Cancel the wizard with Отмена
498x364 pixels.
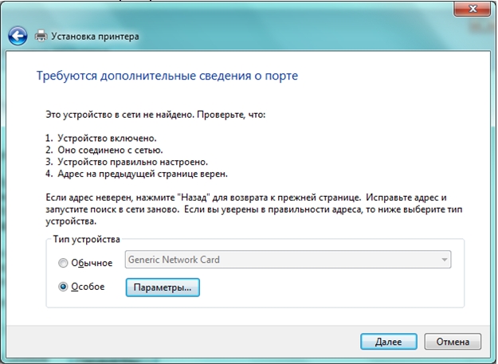click(453, 342)
